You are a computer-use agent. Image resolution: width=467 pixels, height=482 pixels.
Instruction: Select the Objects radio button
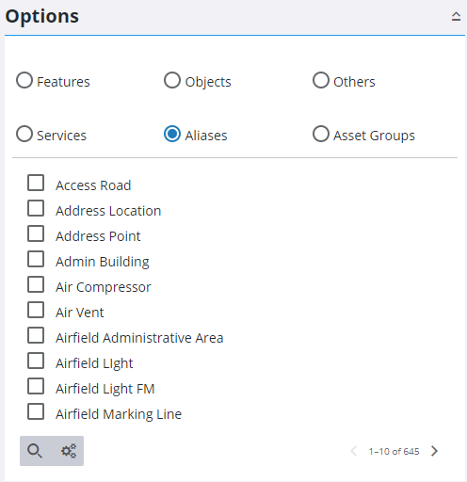(172, 80)
